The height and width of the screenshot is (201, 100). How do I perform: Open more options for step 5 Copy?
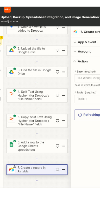[63, 121]
